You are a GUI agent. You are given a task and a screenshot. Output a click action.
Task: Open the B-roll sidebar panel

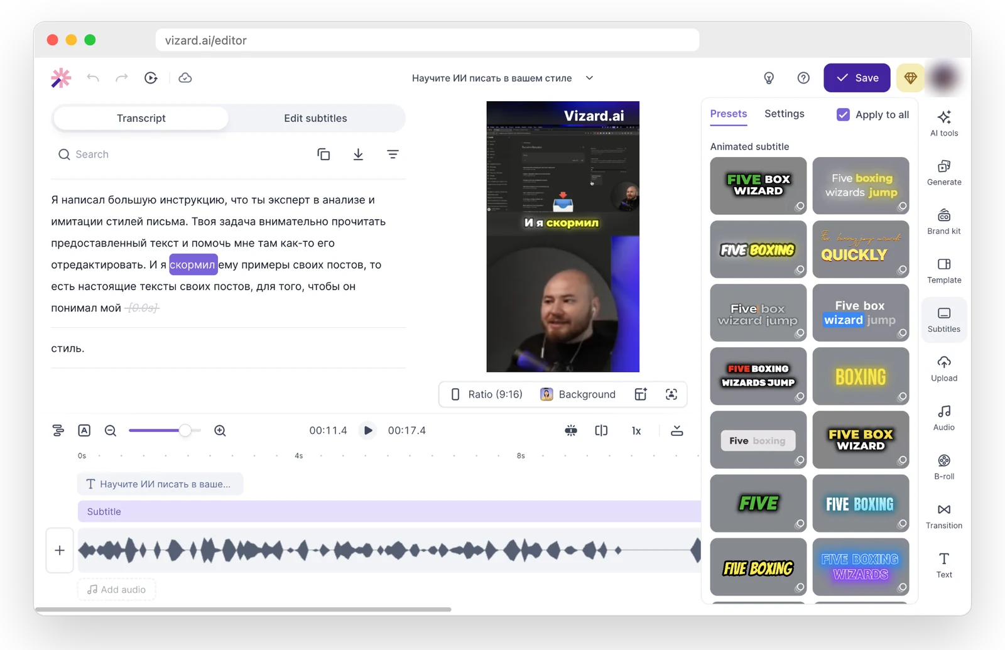point(944,467)
